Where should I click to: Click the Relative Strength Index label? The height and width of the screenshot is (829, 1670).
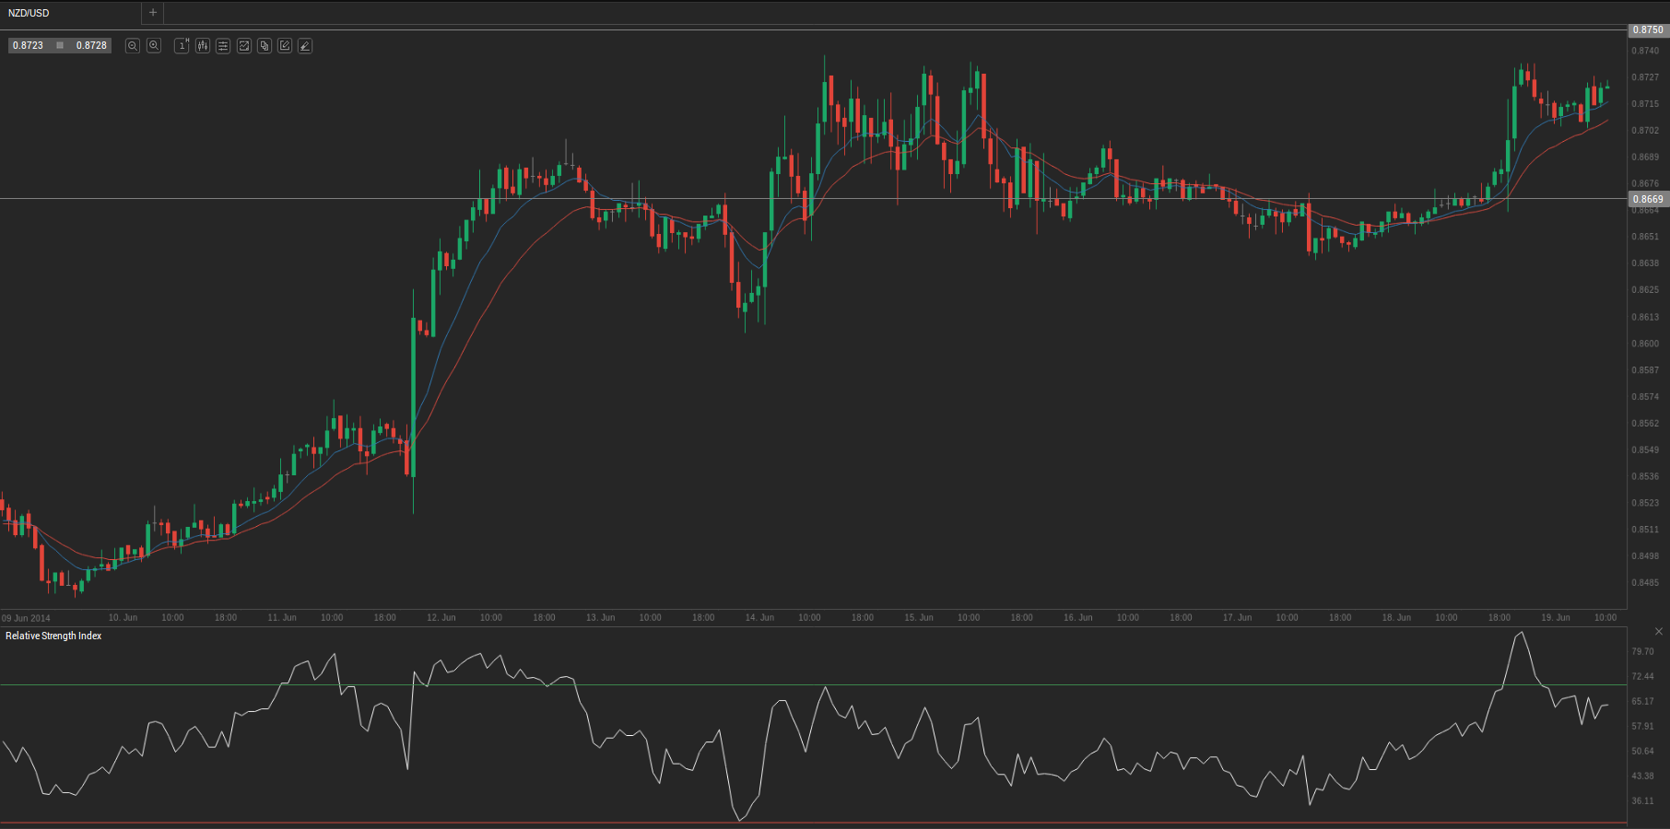pyautogui.click(x=53, y=636)
